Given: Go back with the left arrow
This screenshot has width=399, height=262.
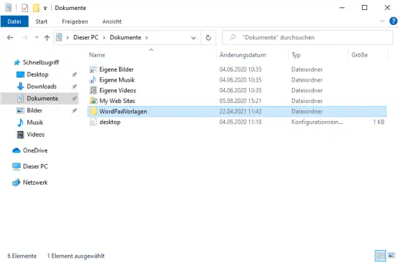Looking at the screenshot, I should [x=10, y=37].
